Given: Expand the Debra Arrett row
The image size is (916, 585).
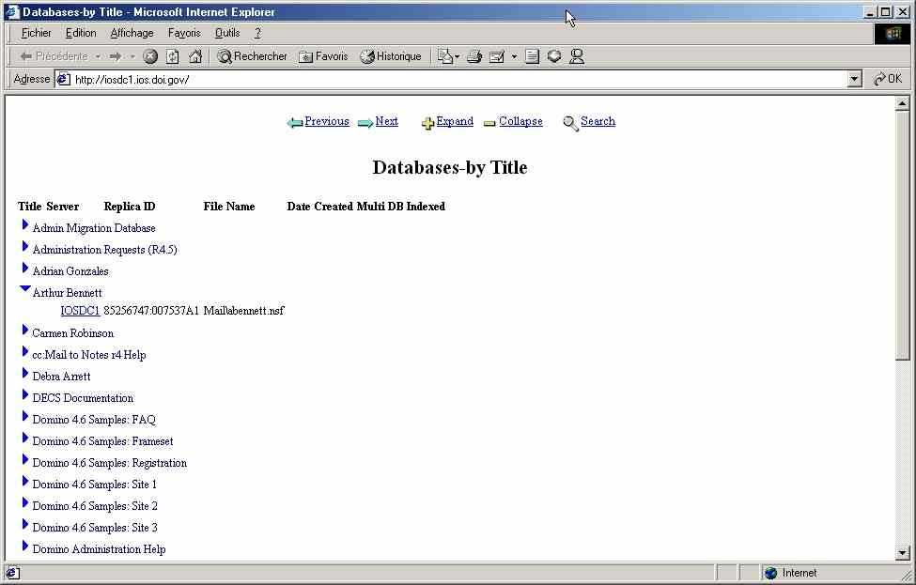Looking at the screenshot, I should tap(25, 373).
